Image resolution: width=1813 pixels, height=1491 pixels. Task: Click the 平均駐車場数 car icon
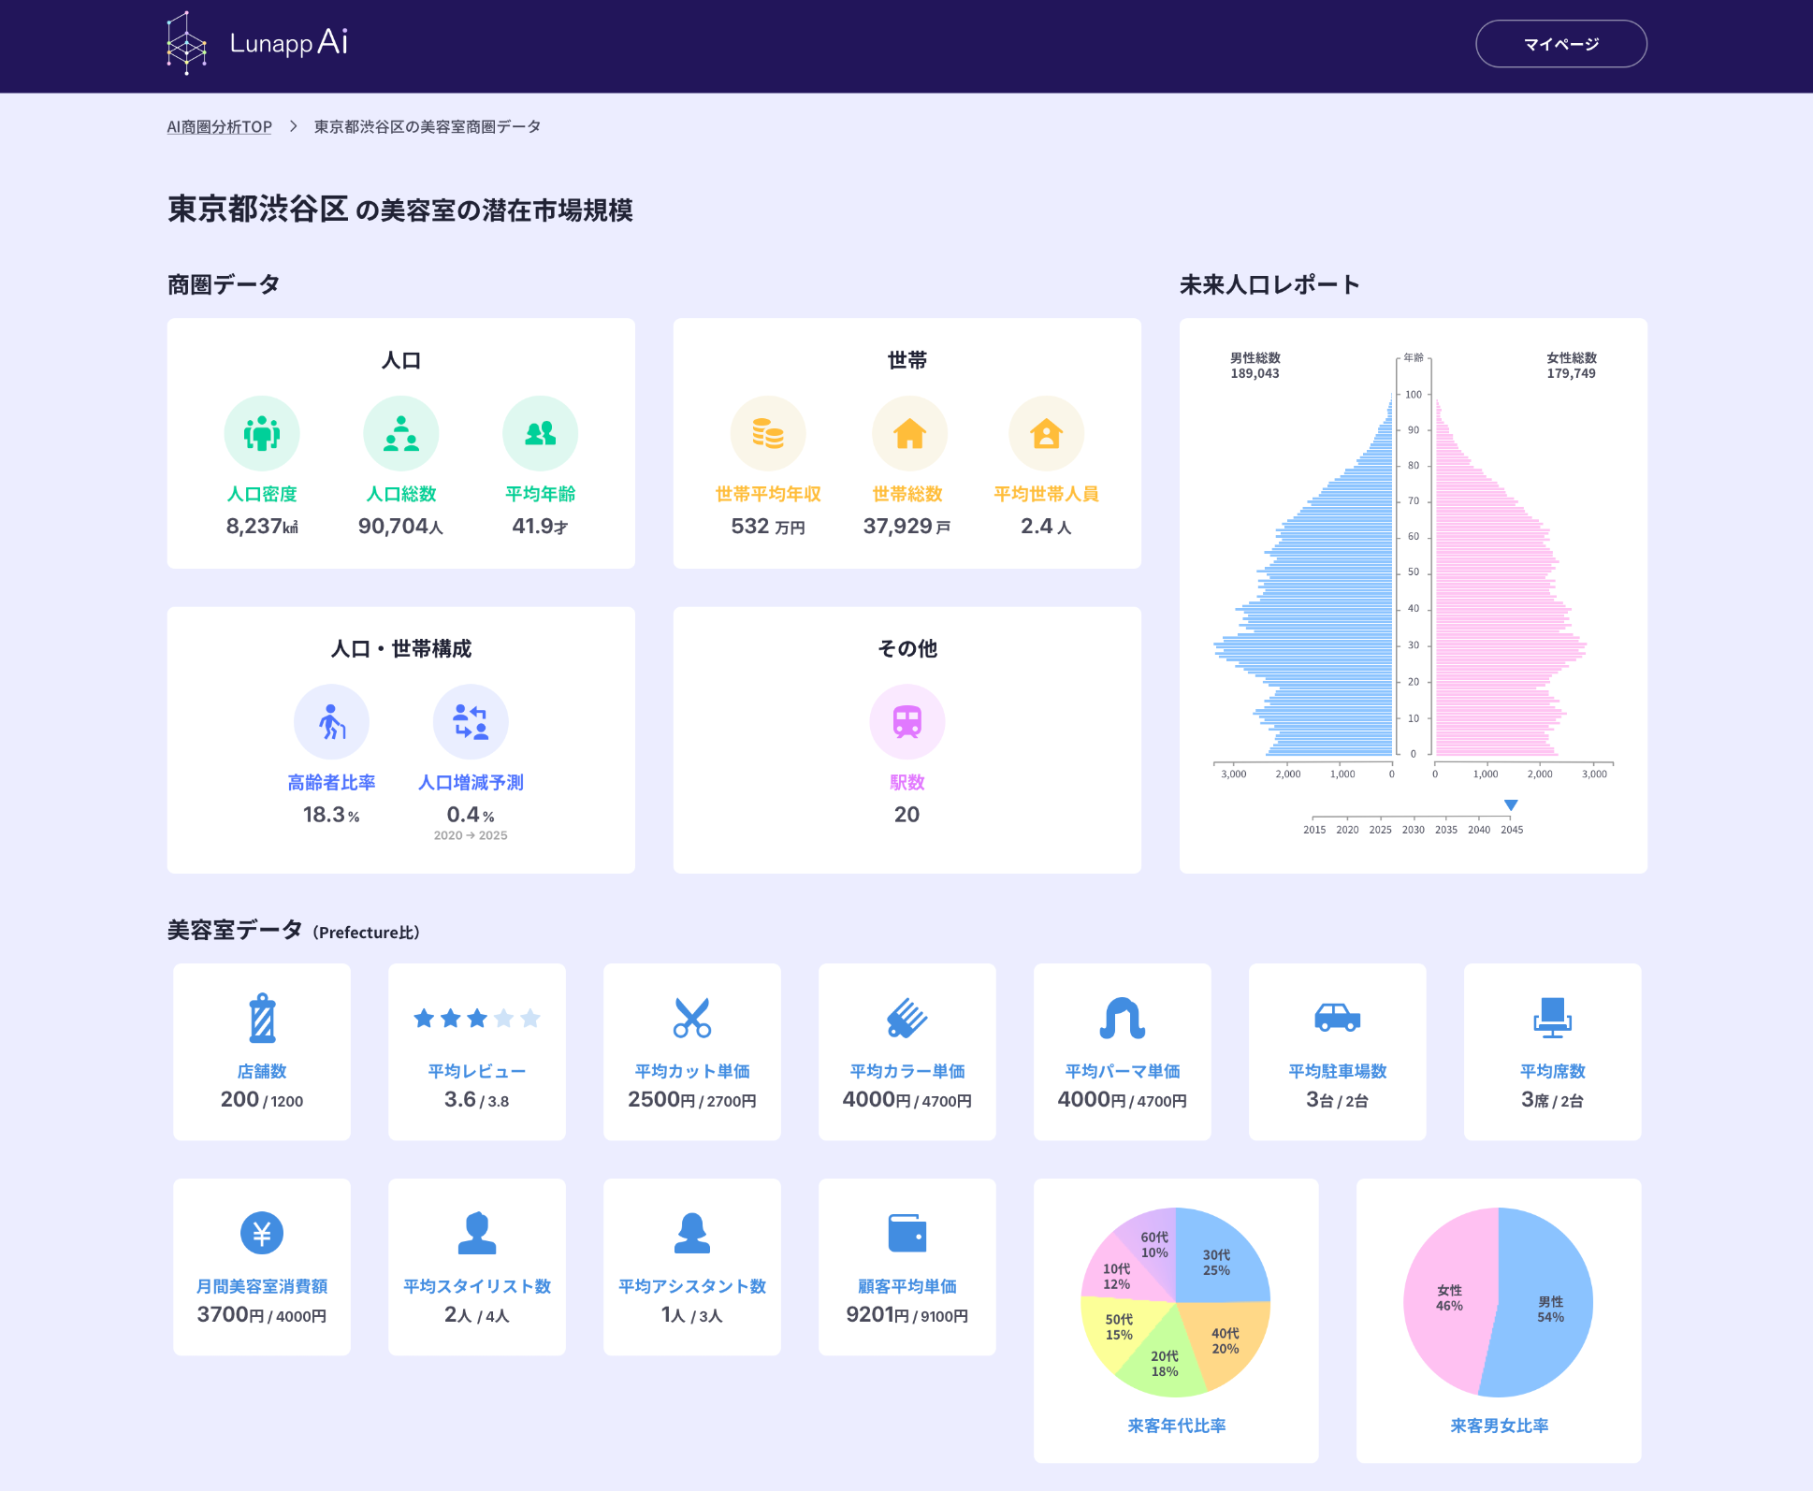pyautogui.click(x=1337, y=1018)
